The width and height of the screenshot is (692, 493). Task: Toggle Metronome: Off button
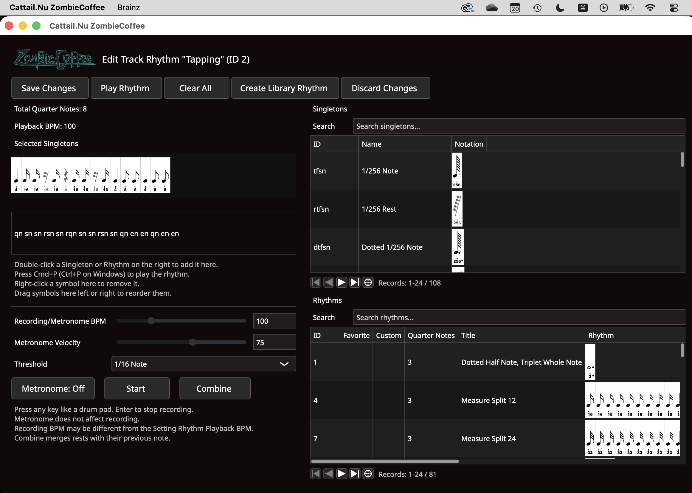pyautogui.click(x=53, y=389)
